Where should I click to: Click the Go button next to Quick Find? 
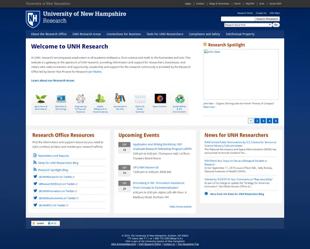[x=276, y=25]
